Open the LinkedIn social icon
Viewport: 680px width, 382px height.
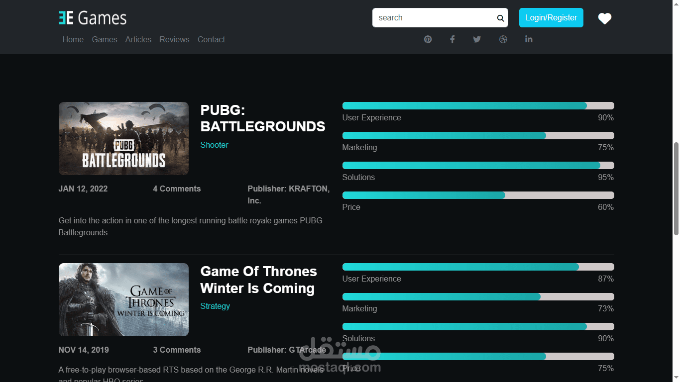529,39
